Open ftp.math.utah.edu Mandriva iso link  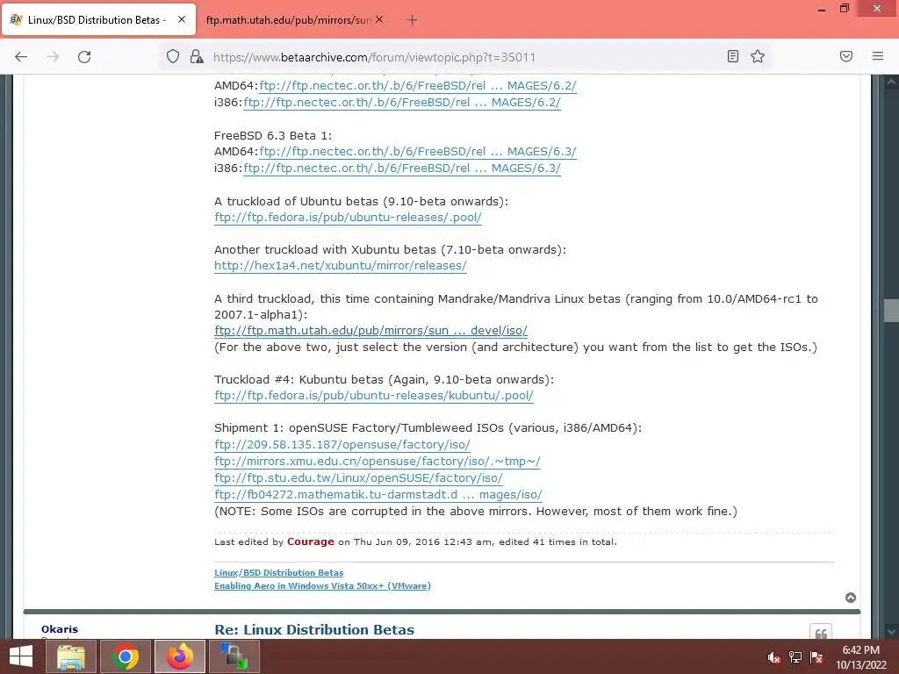(371, 331)
